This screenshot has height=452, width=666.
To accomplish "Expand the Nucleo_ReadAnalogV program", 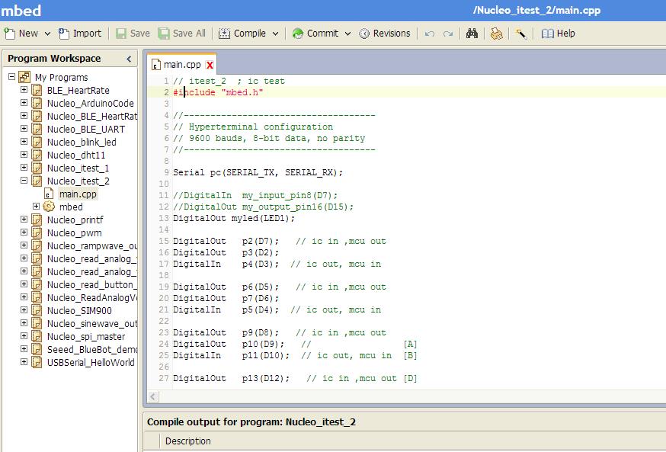I will (24, 297).
